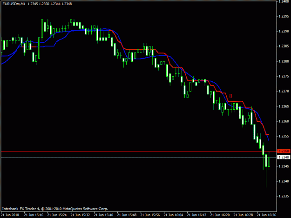Click the 21 Jun 16:20 time label
This screenshot has width=291, height=218.
coord(220,215)
